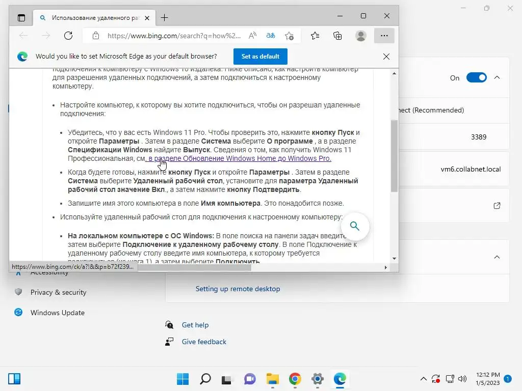
Task: Show hidden tray icons
Action: 424,379
